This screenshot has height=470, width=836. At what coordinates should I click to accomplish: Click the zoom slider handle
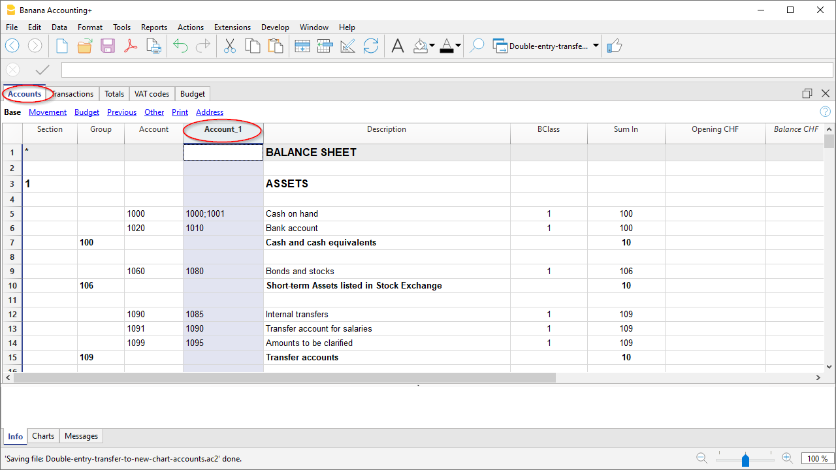coord(745,460)
